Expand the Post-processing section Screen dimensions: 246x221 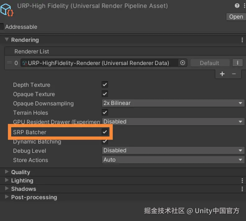click(7, 197)
